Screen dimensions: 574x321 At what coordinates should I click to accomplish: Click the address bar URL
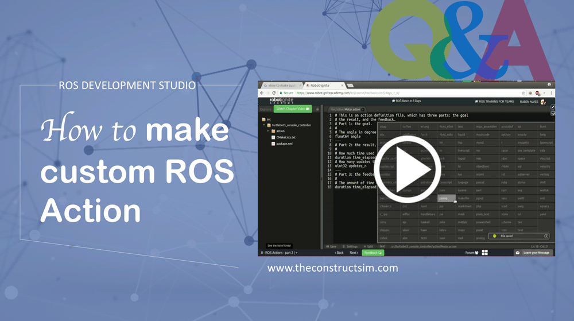[348, 93]
